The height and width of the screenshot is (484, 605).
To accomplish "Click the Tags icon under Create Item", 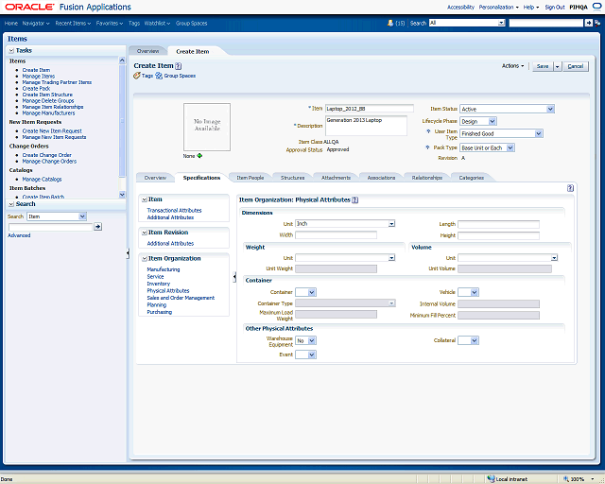I will point(137,75).
